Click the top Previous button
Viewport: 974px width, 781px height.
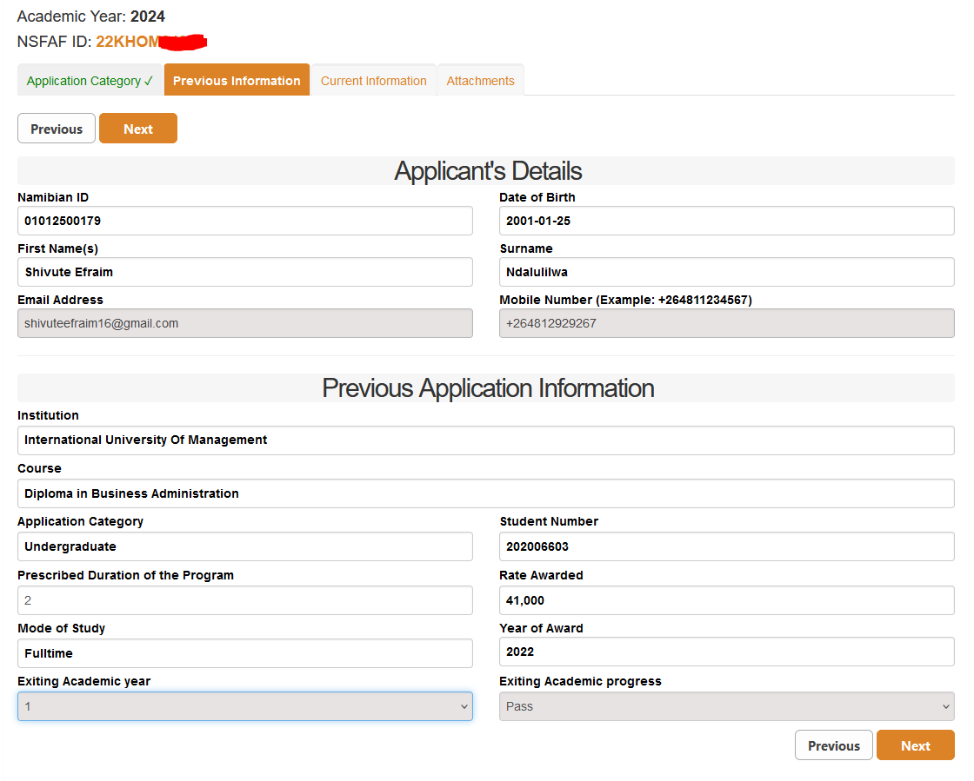57,129
